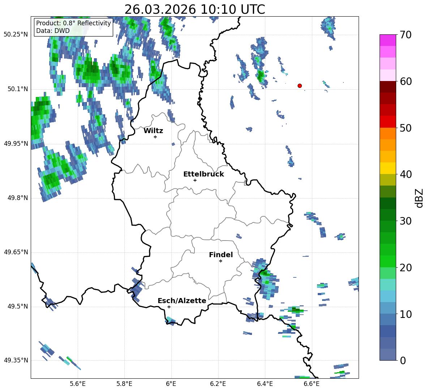
Task: Click the 5.8°E longitude label
Action: click(124, 384)
